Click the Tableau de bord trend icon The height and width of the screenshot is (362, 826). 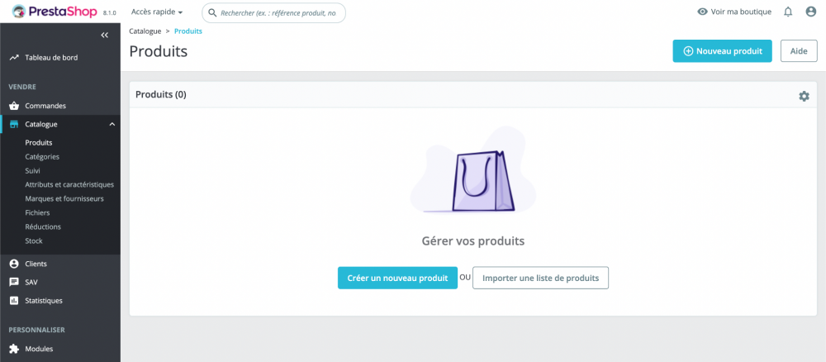(14, 57)
